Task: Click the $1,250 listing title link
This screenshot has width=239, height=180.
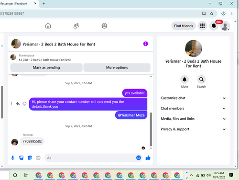Action: (44, 60)
